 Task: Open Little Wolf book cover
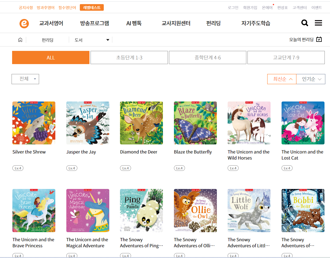click(x=249, y=210)
